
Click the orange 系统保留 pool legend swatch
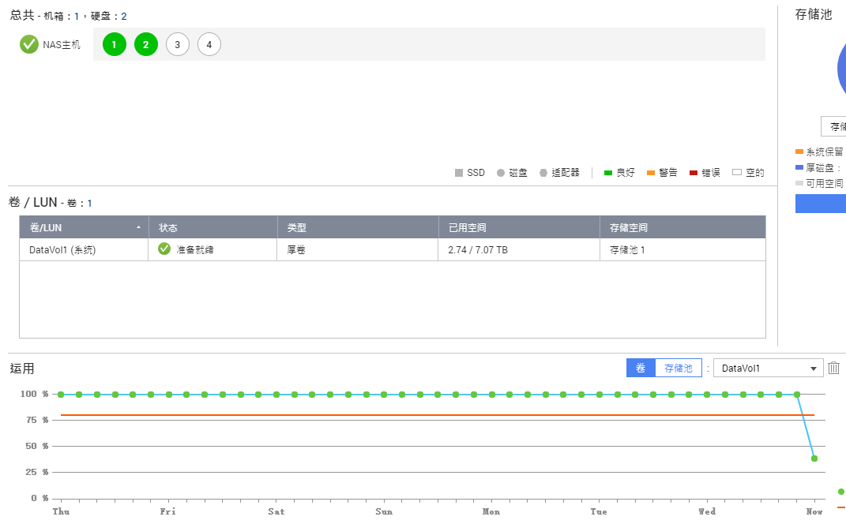(799, 152)
